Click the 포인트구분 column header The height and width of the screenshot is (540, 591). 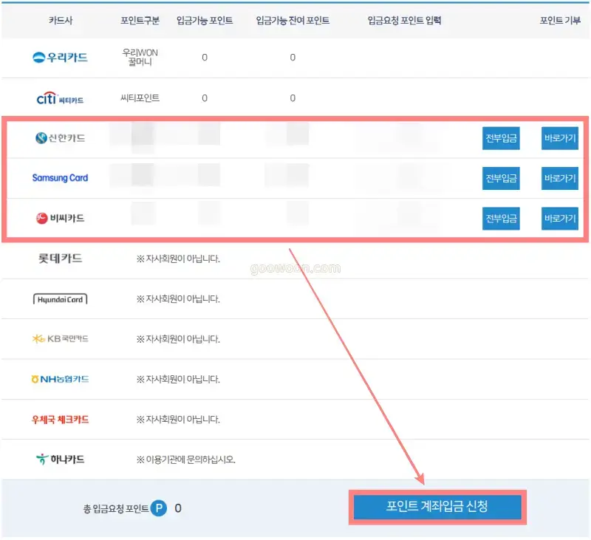pyautogui.click(x=140, y=21)
